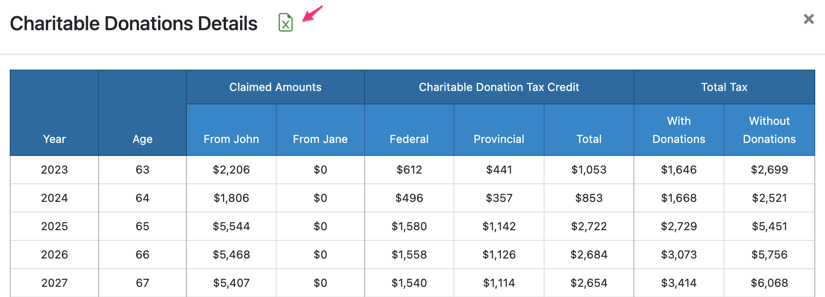Select the 2023 row year cell
Image resolution: width=825 pixels, height=297 pixels.
pyautogui.click(x=54, y=170)
